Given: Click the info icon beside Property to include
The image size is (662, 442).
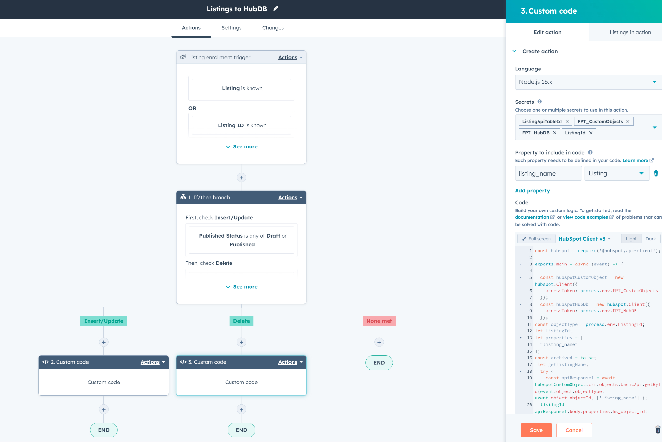Looking at the screenshot, I should click(590, 152).
